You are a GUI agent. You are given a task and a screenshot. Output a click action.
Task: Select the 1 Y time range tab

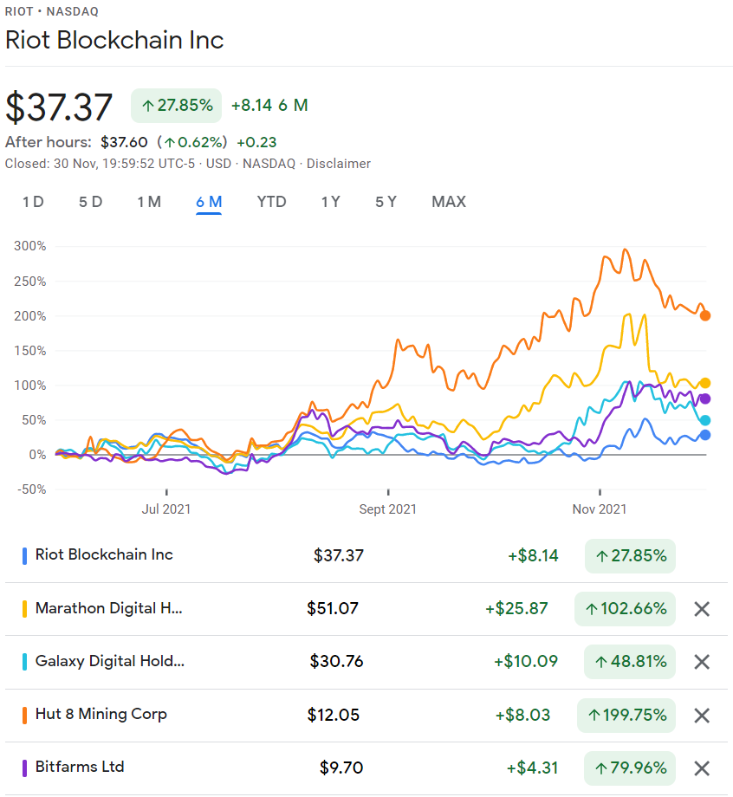coord(330,202)
